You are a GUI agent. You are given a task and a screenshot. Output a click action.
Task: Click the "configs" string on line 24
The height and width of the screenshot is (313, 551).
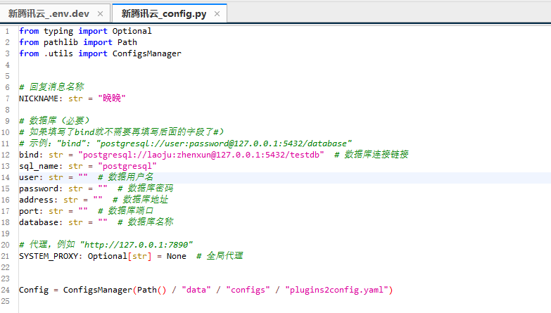click(x=248, y=290)
